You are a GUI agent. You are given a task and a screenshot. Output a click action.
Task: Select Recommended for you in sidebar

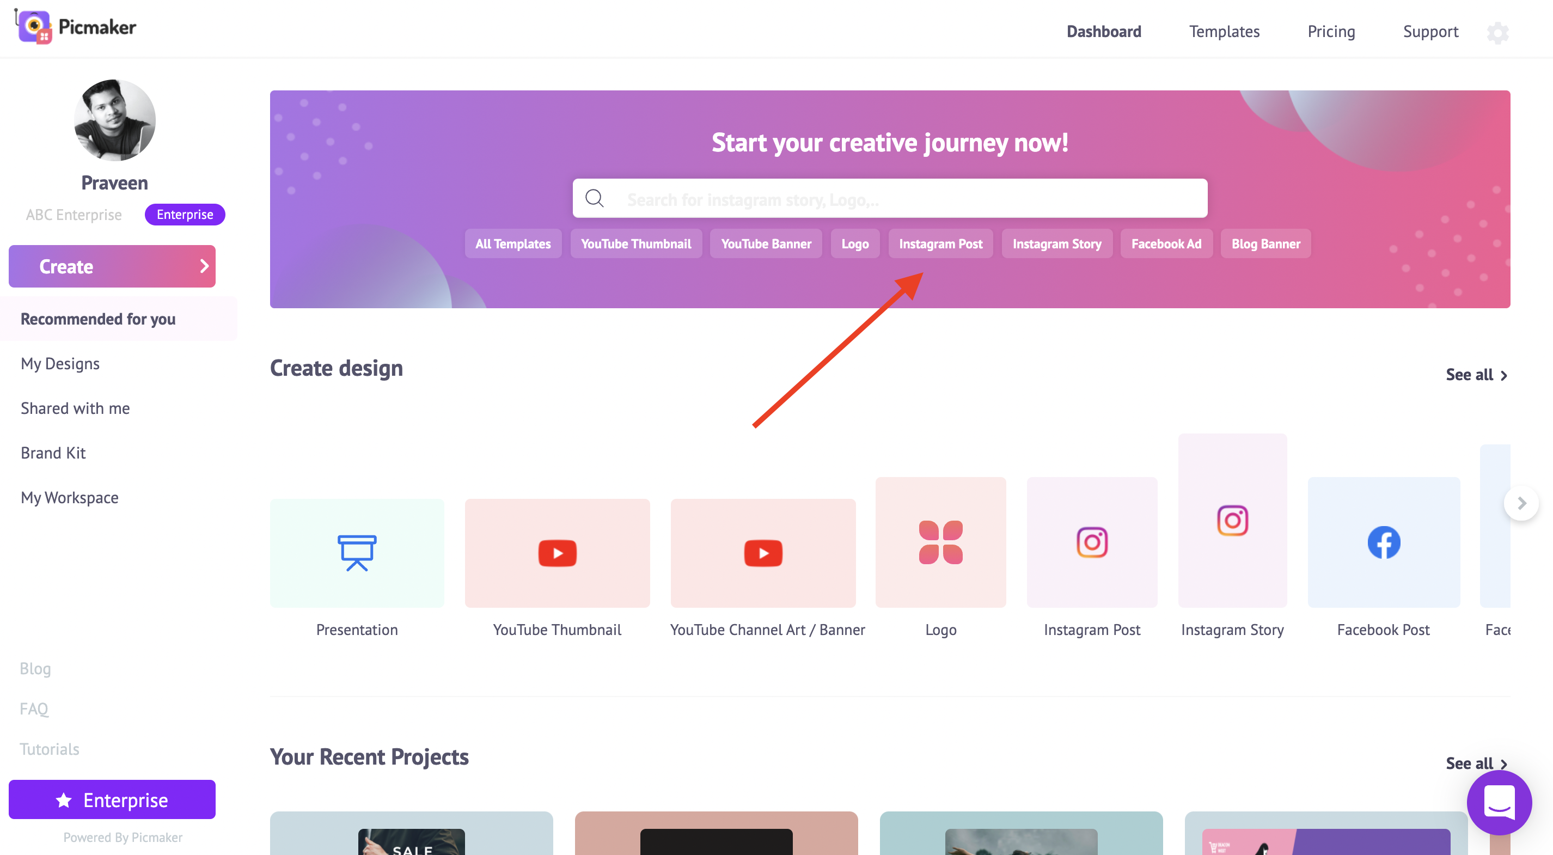click(x=118, y=319)
